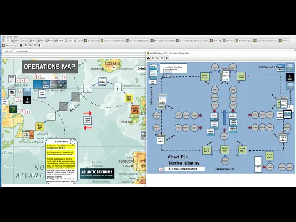Roll the 1d100 dice button
296x222 pixels.
click(78, 41)
